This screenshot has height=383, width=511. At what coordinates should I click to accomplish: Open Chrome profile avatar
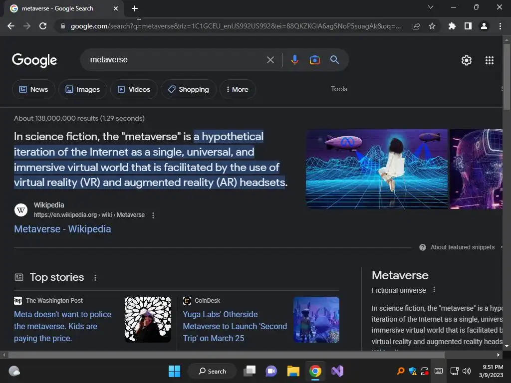tap(484, 26)
